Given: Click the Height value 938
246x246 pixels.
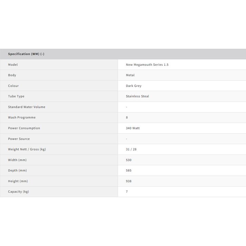Looking at the screenshot, I should pos(128,181).
